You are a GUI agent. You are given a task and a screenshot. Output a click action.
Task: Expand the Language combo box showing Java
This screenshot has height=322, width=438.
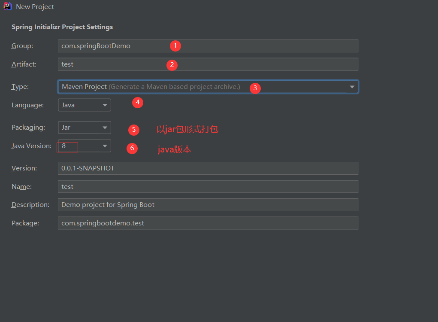tap(85, 105)
